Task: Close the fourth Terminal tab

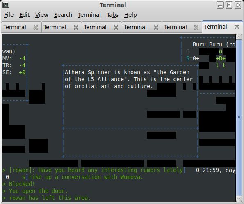Action: [156, 28]
